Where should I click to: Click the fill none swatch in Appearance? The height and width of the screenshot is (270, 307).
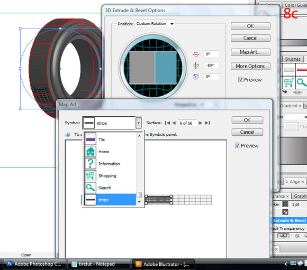(285, 212)
